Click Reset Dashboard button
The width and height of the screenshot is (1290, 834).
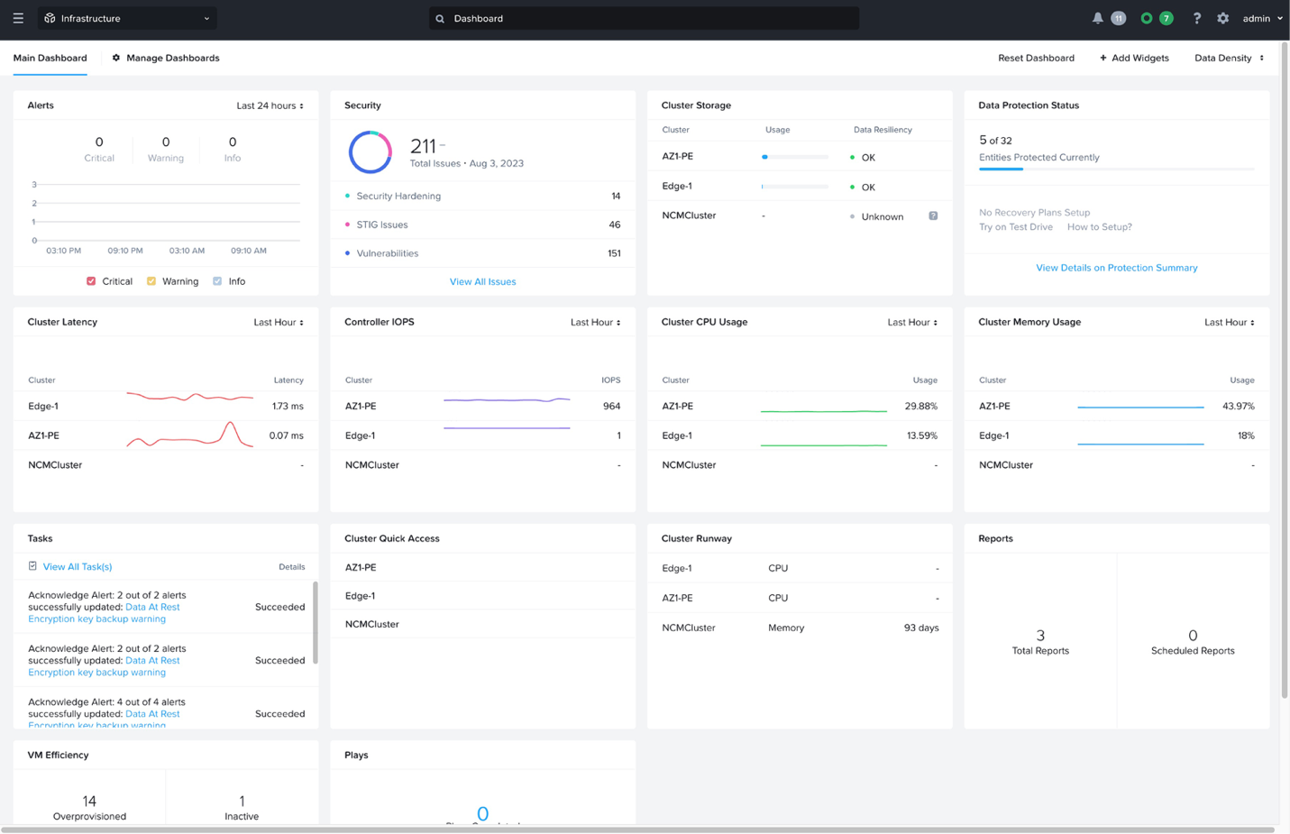click(x=1036, y=58)
